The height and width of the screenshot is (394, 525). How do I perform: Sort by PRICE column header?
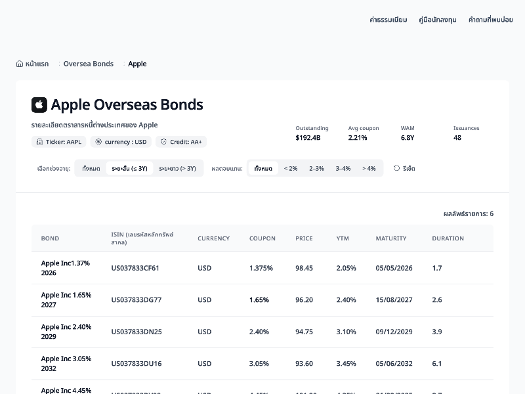click(x=304, y=238)
